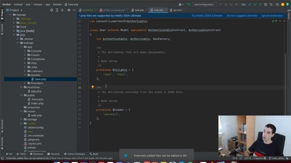Switch to the web.php editor tab
The width and height of the screenshot is (291, 163).
coord(139,10)
